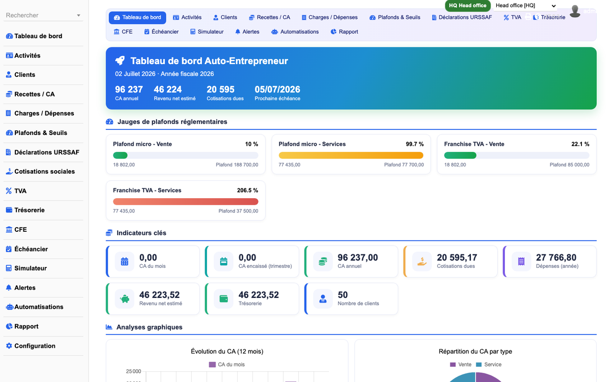Open Charges / Dépenses in sidebar
Image resolution: width=612 pixels, height=382 pixels.
click(43, 114)
